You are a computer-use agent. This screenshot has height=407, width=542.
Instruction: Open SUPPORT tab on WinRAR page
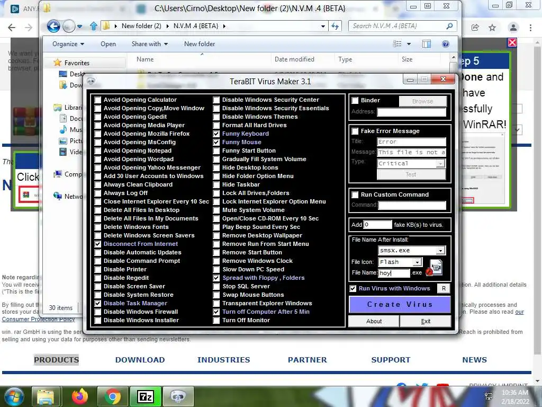click(391, 360)
